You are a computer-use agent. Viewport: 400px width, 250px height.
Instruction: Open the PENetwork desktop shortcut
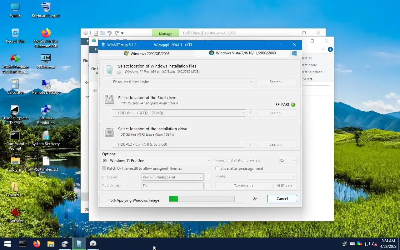46,61
